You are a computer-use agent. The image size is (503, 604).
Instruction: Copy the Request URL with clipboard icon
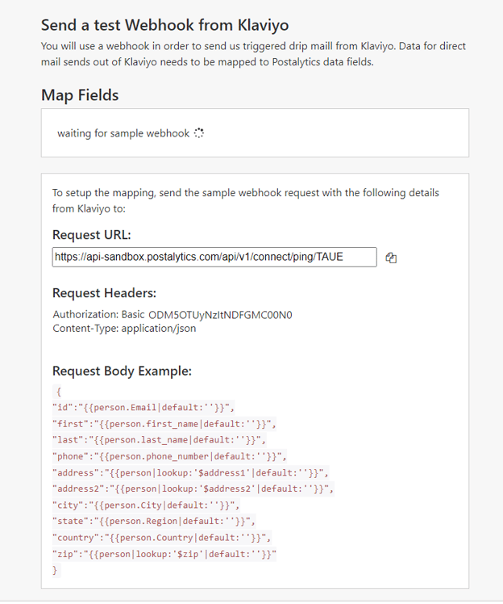tap(391, 258)
